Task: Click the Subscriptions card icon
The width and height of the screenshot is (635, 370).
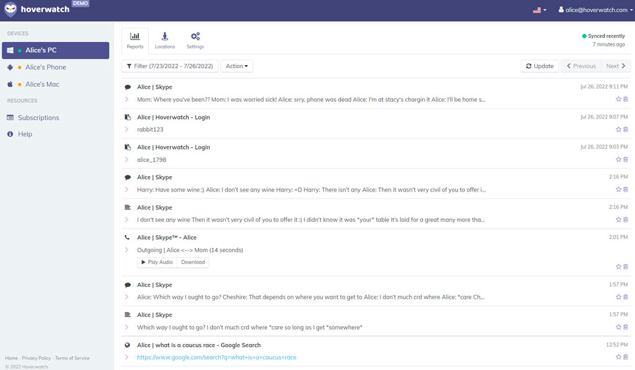Action: point(10,118)
